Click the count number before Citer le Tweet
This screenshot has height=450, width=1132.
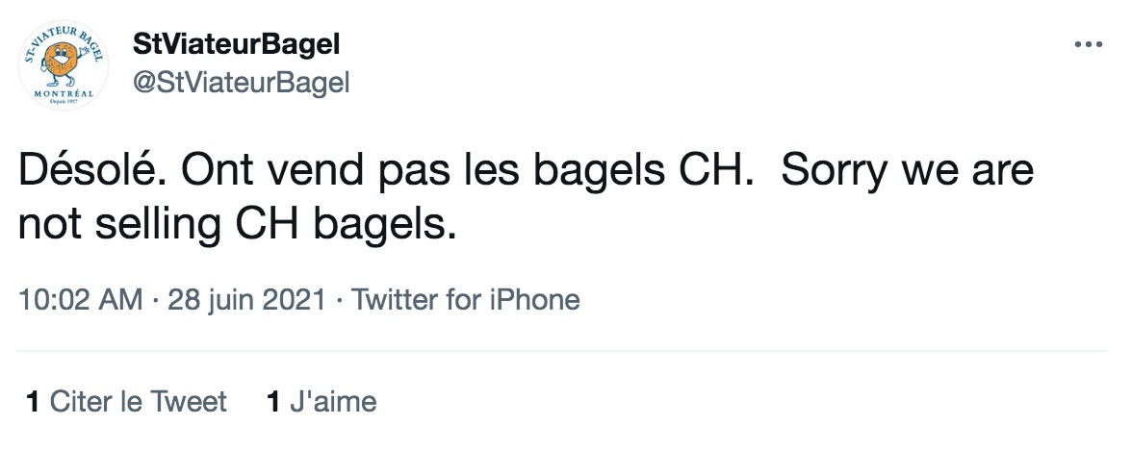pyautogui.click(x=33, y=402)
